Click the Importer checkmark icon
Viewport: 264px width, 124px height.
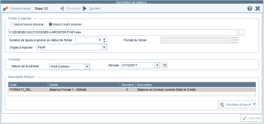click(x=244, y=118)
